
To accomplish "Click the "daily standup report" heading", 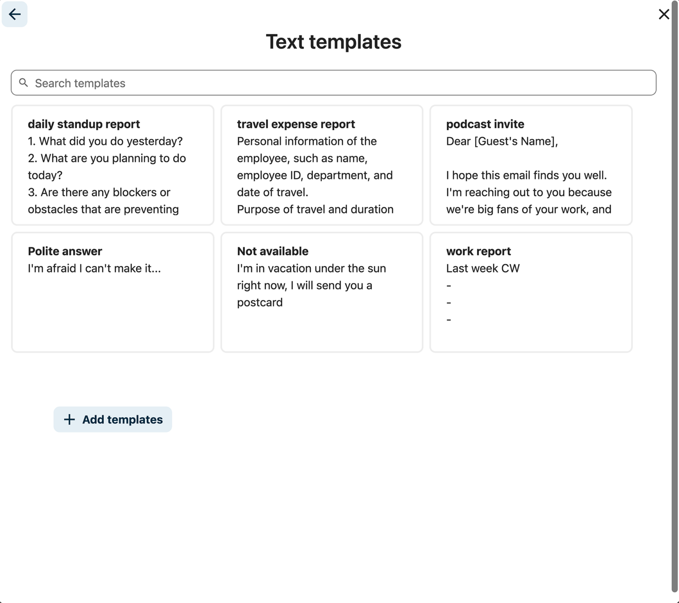I will coord(84,124).
